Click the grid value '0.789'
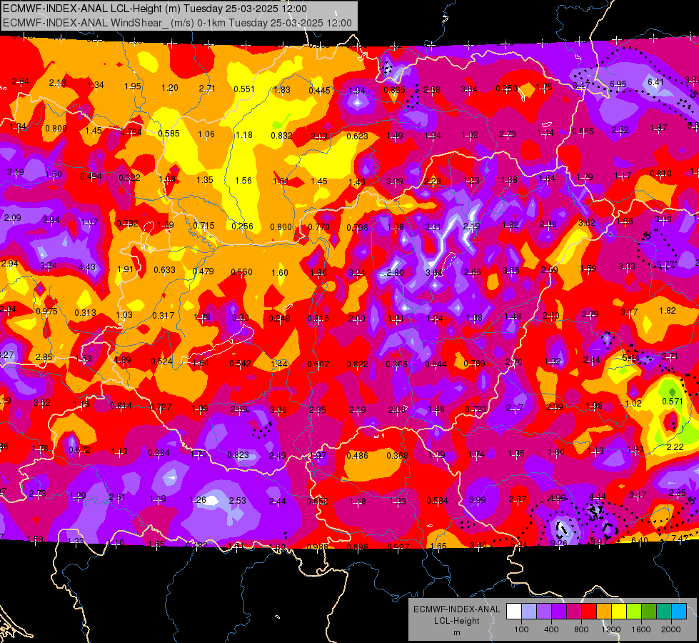 [x=474, y=363]
